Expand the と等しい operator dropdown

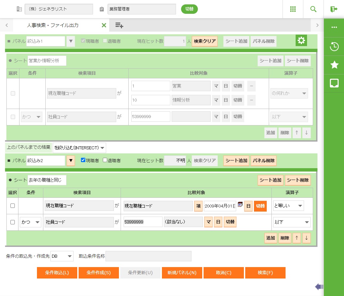(288, 206)
